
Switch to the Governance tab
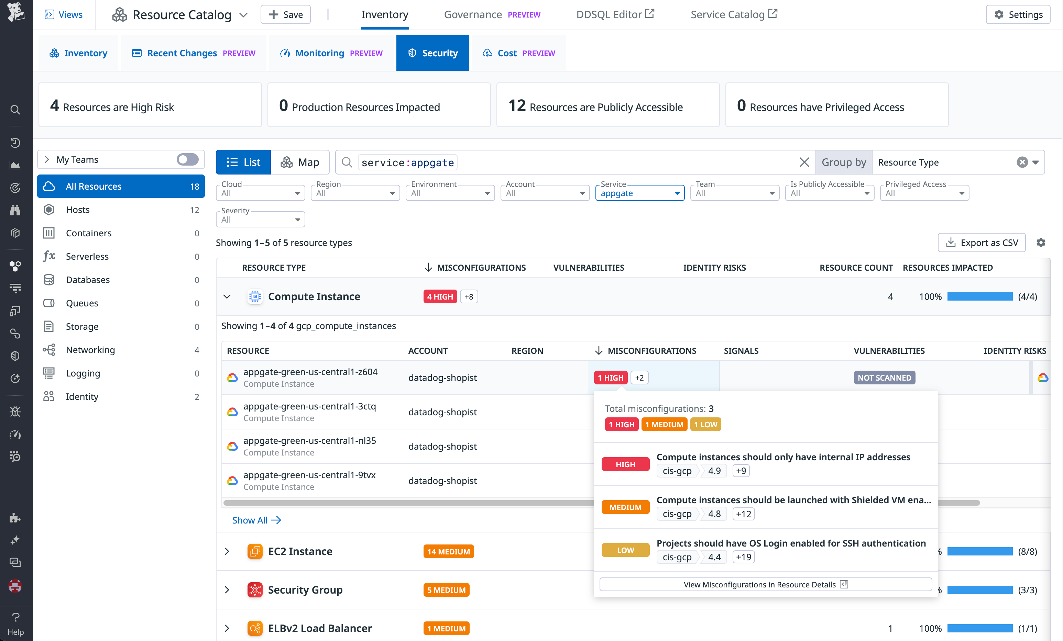point(473,14)
